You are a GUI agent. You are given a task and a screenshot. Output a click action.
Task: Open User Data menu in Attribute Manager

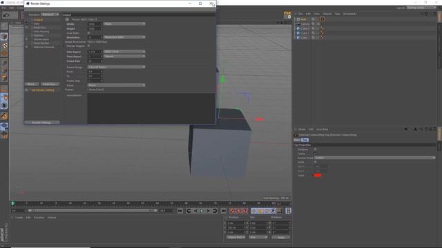(x=323, y=130)
